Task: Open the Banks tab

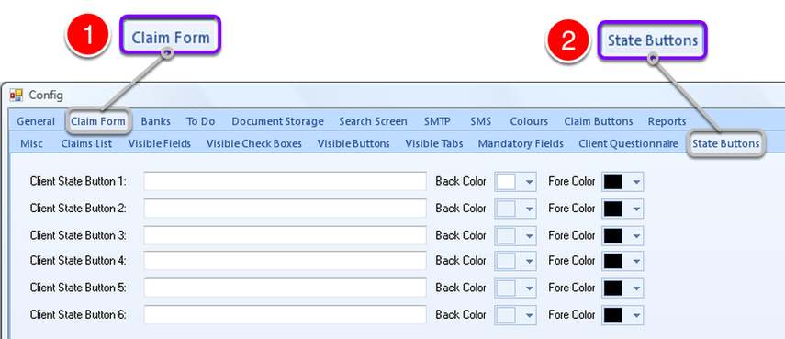Action: [x=156, y=121]
